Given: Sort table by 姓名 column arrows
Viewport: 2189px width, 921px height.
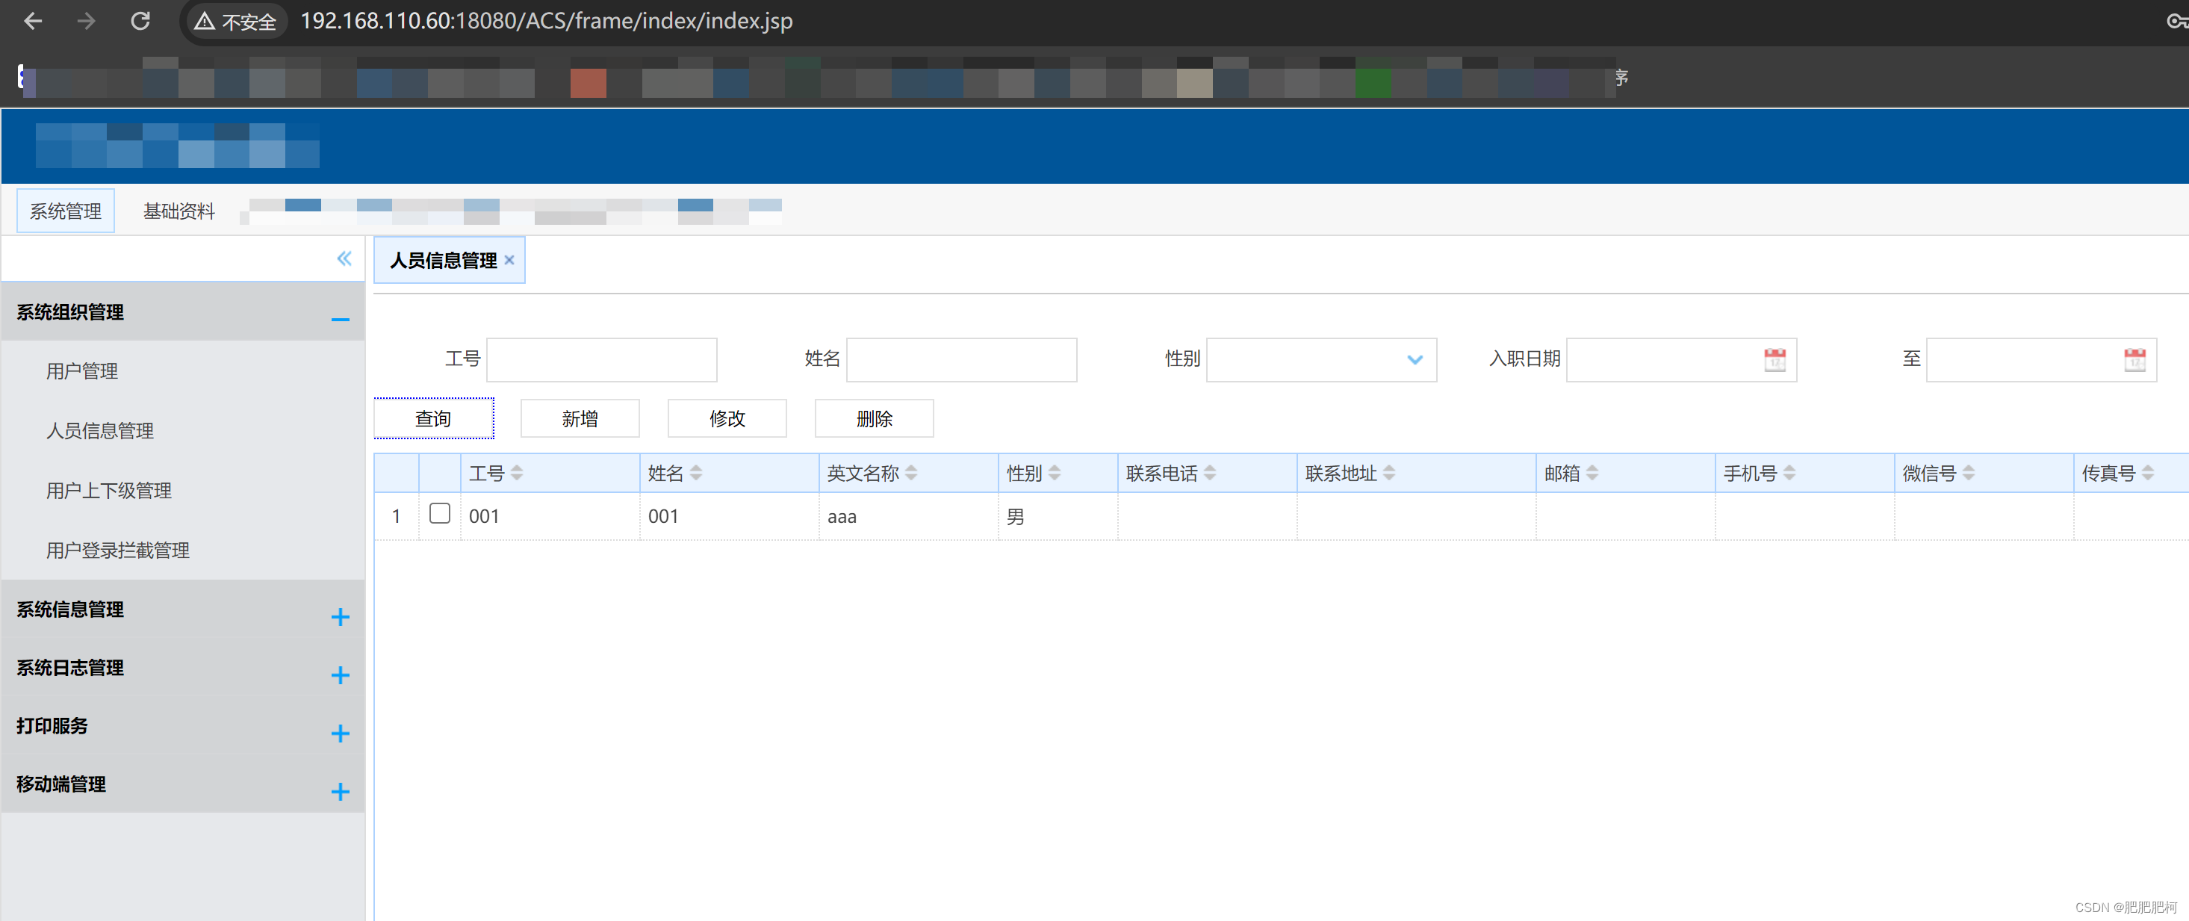Looking at the screenshot, I should pyautogui.click(x=696, y=474).
